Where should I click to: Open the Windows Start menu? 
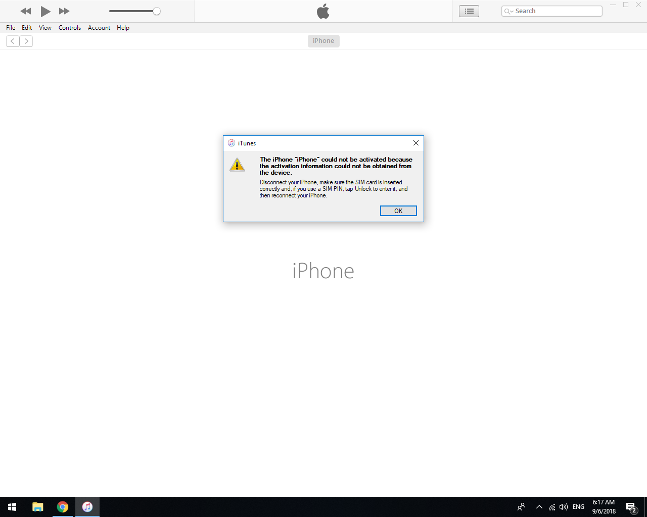(12, 507)
